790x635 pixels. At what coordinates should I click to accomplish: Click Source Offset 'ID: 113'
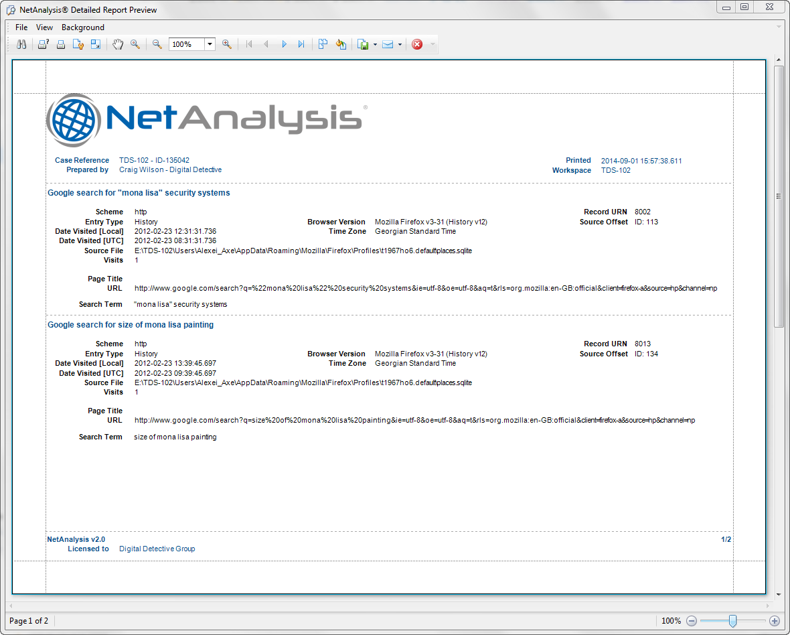click(x=647, y=222)
